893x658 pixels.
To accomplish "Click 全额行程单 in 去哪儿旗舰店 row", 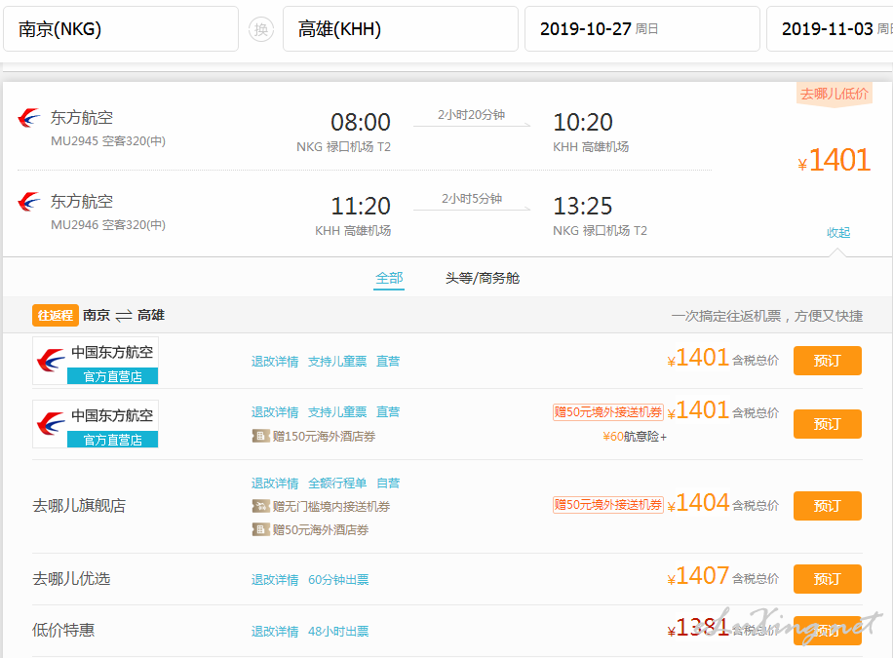I will pyautogui.click(x=337, y=484).
